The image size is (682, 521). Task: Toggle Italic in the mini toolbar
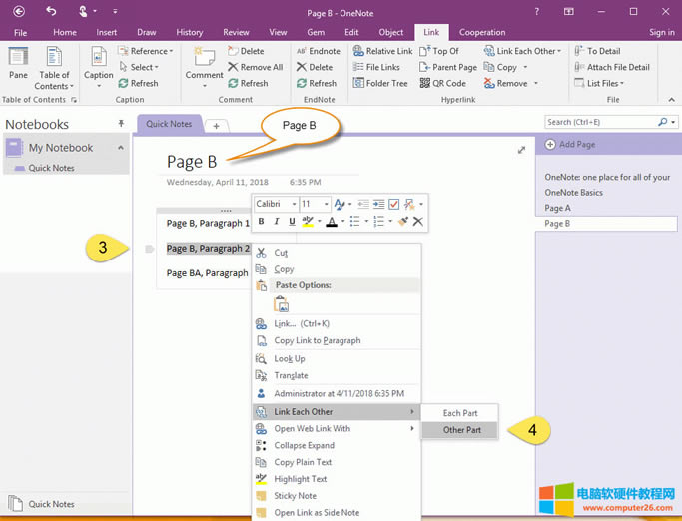point(277,221)
